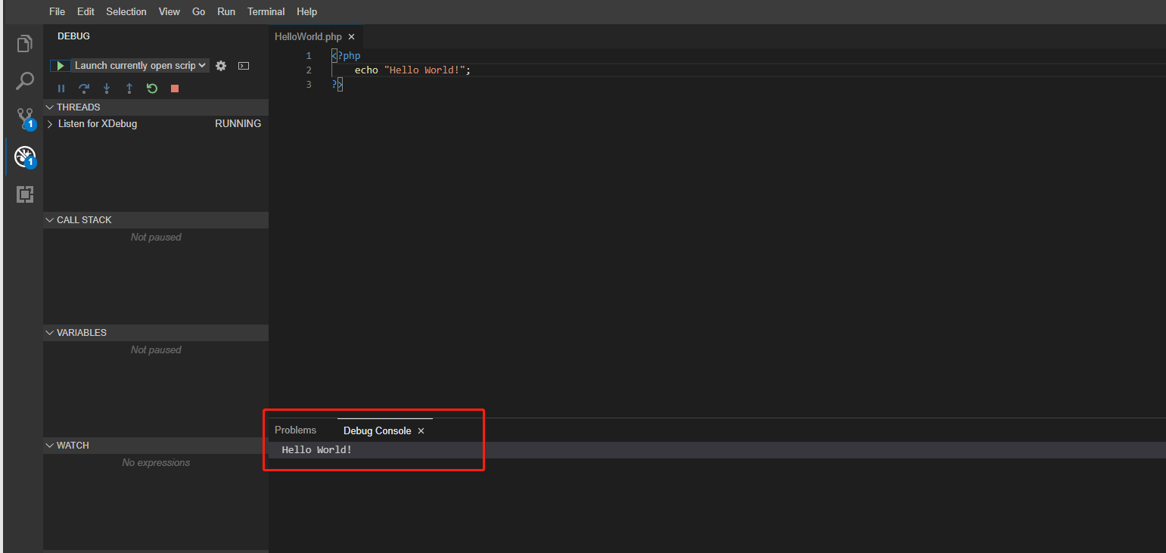Open the Extensions view icon
Screen dimensions: 1166x553
(x=25, y=194)
